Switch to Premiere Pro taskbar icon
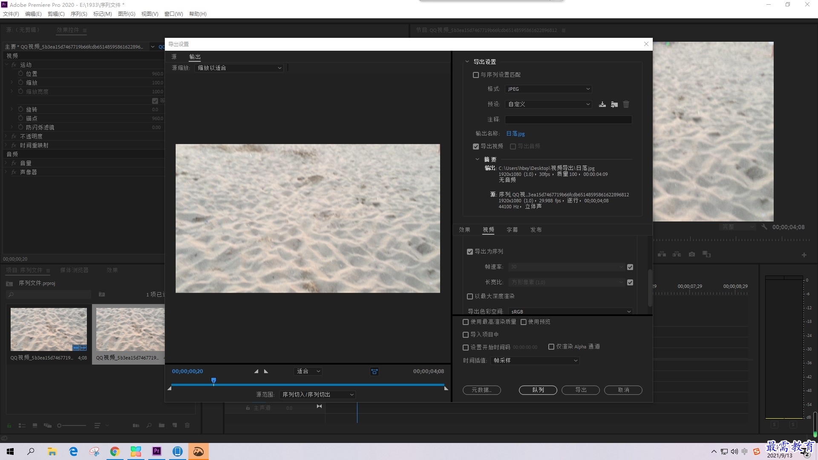Viewport: 818px width, 460px height. point(156,451)
